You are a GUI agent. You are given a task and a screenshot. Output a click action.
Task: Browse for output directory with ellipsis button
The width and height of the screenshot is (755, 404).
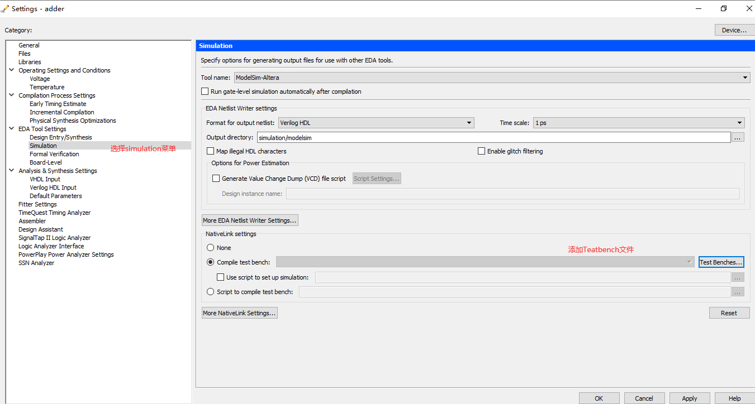(738, 137)
